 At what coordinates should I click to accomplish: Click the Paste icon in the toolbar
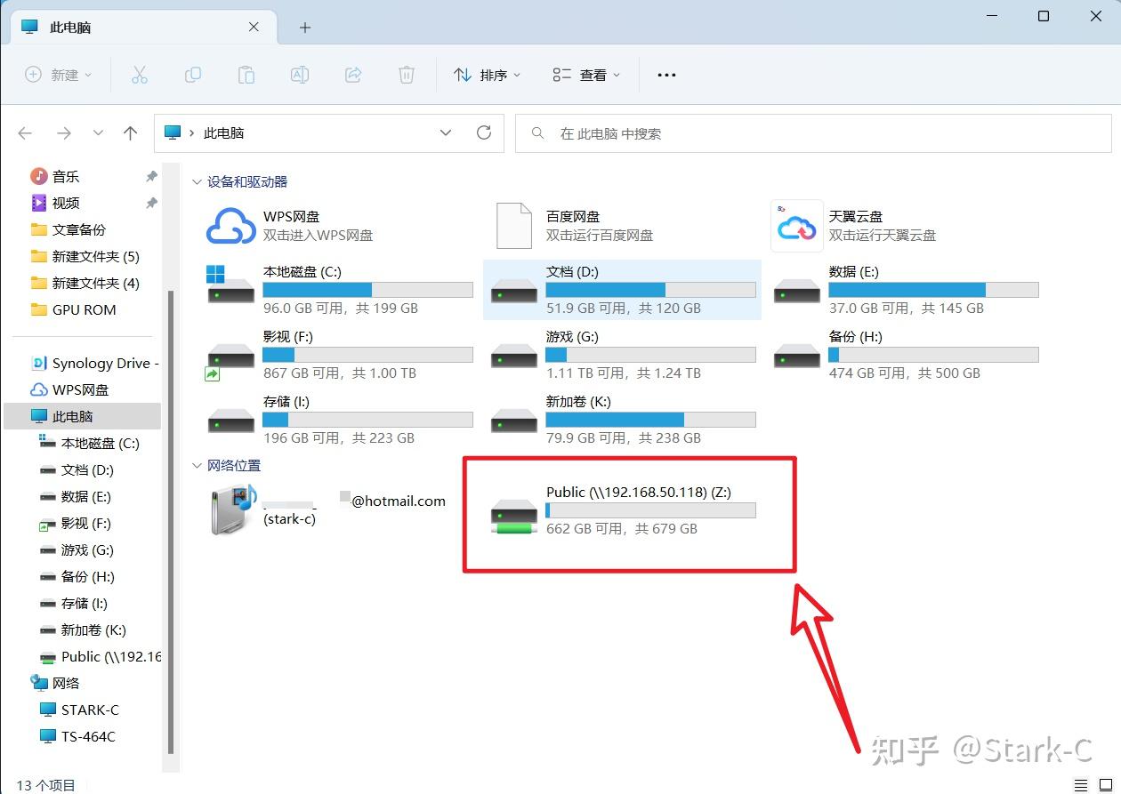coord(246,75)
